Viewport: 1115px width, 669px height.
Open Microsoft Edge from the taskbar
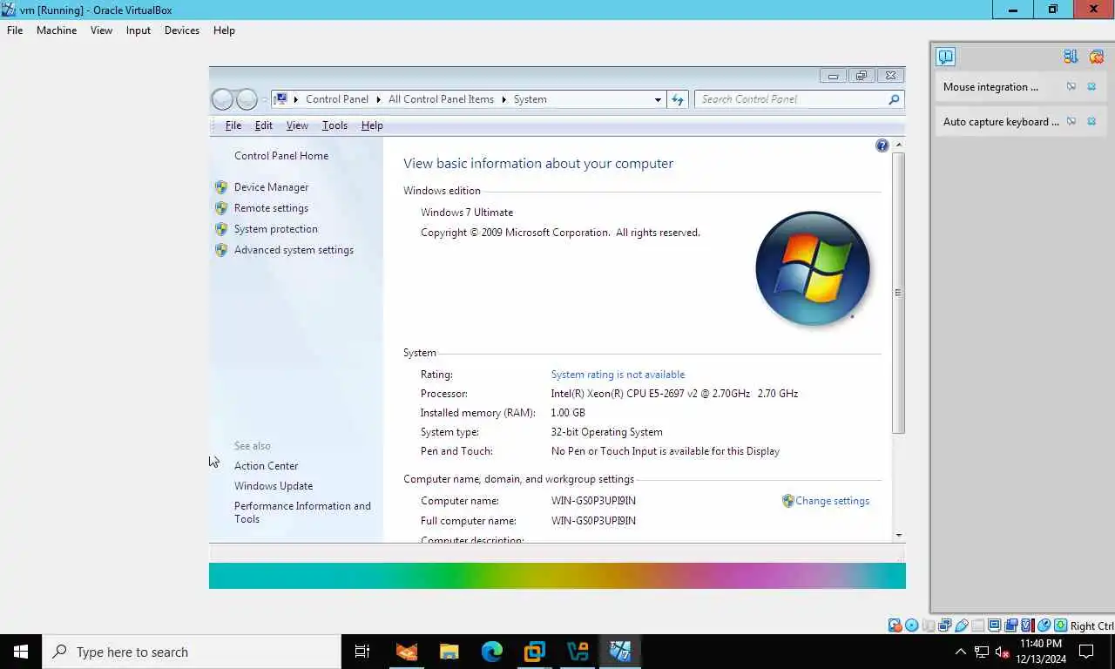tap(492, 652)
